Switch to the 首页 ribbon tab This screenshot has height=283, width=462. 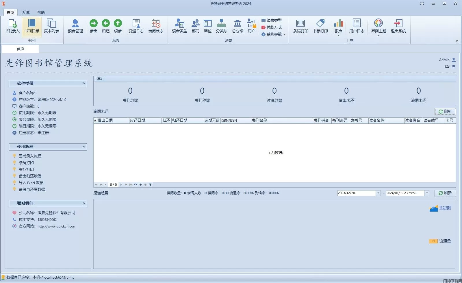click(x=10, y=12)
